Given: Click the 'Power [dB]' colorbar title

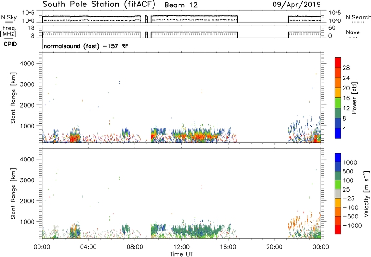Looking at the screenshot, I should tap(354, 98).
